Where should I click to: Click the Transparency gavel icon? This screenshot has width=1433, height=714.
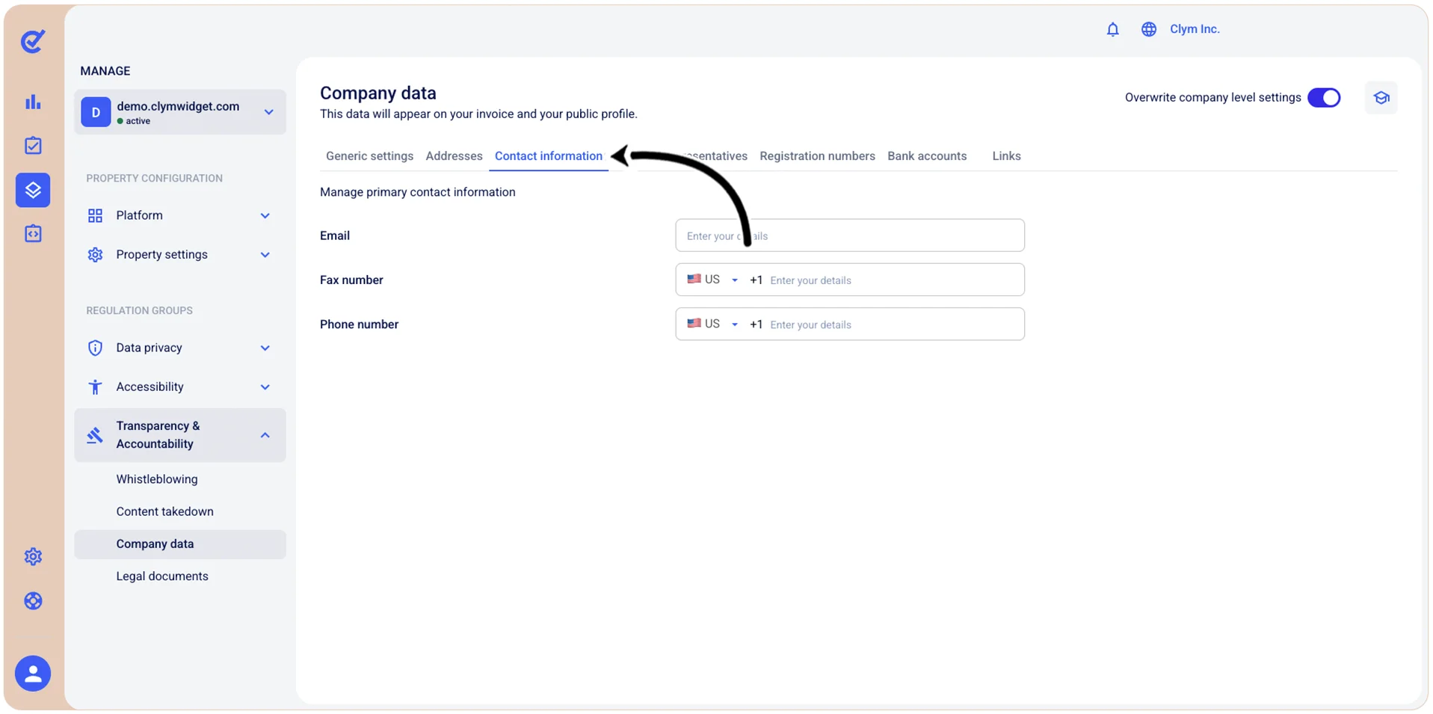coord(95,435)
